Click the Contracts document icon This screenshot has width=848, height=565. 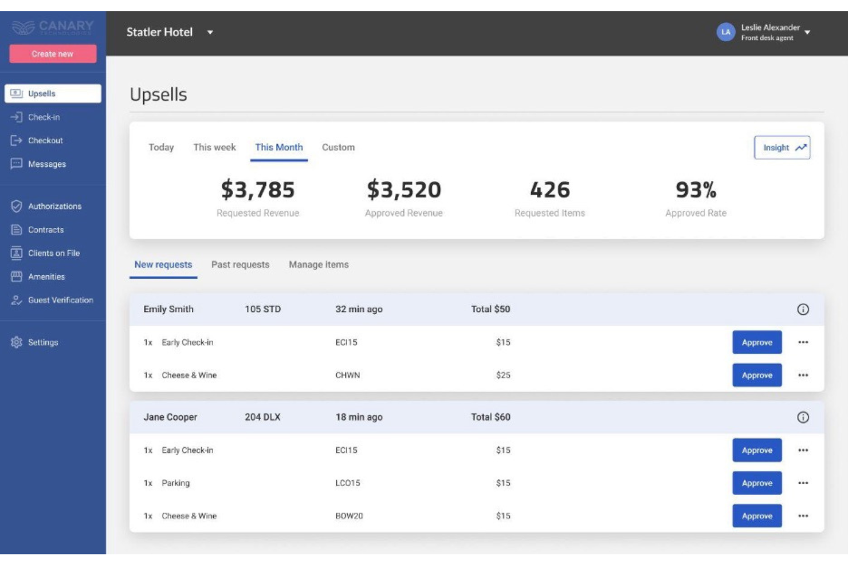pos(16,230)
